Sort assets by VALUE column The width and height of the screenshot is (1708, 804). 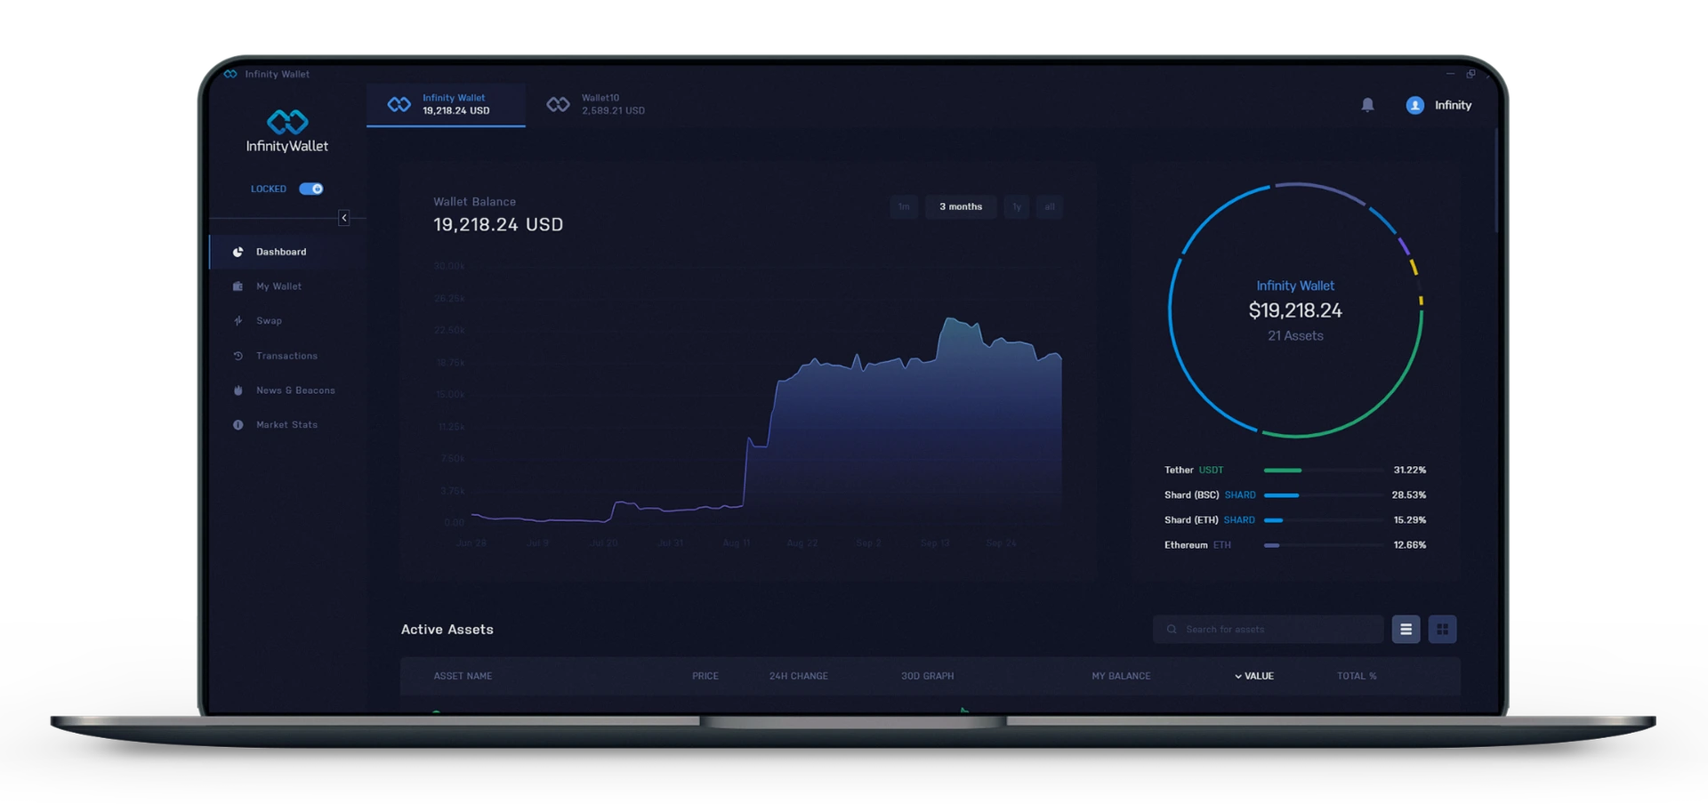pos(1254,677)
